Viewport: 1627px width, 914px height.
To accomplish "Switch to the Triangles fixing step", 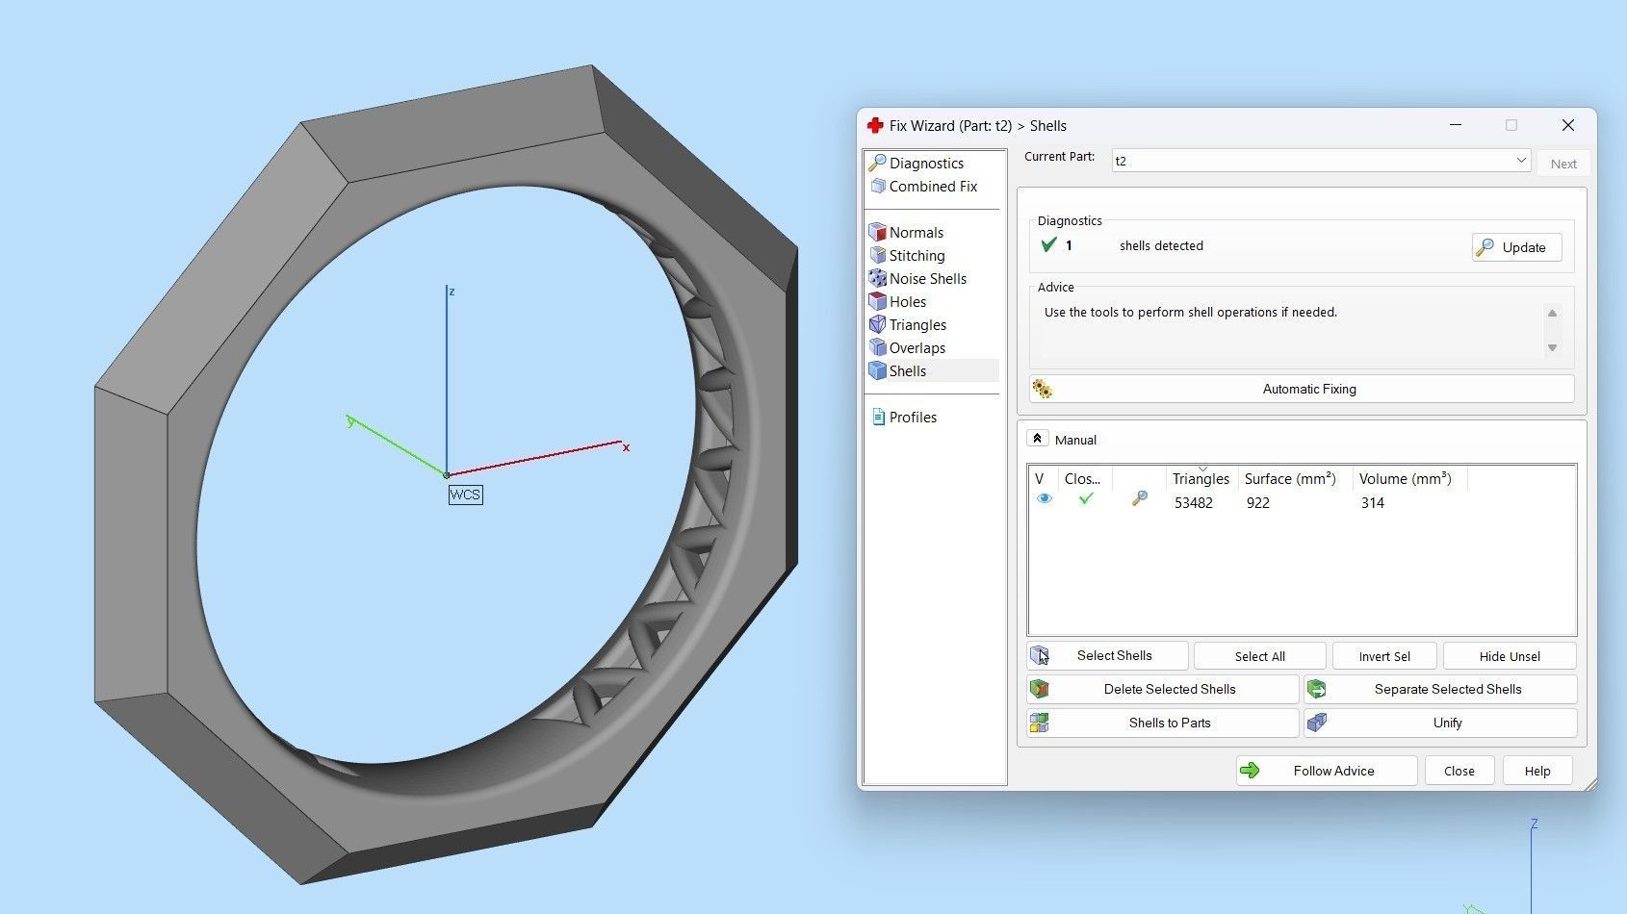I will click(x=908, y=325).
